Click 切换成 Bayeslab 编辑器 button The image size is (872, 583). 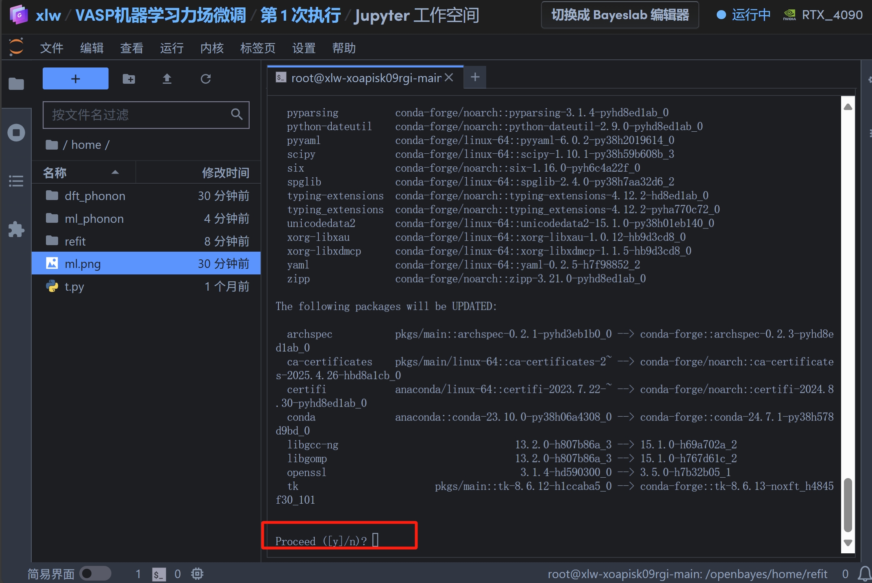(x=620, y=15)
